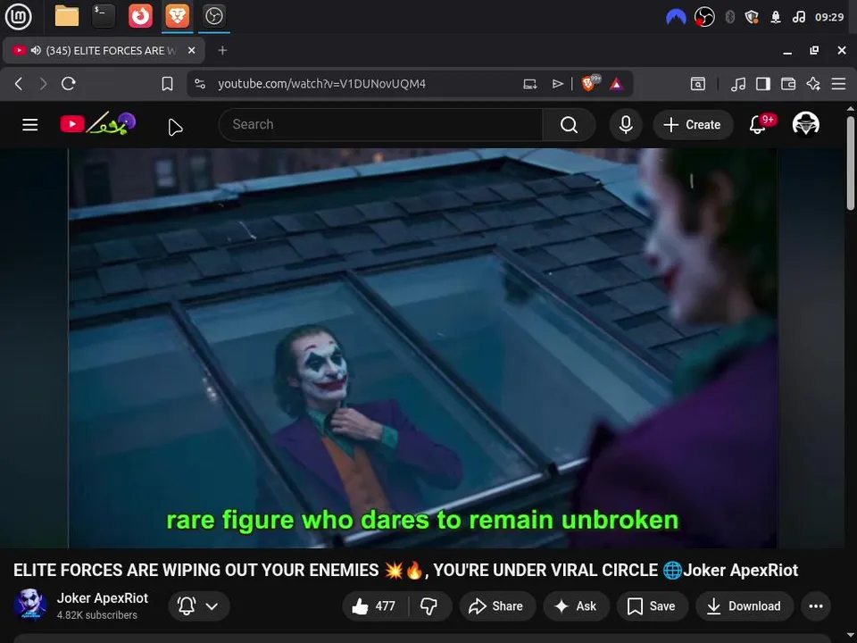The height and width of the screenshot is (643, 857).
Task: Click the page vertical scrollbar
Action: (x=851, y=163)
